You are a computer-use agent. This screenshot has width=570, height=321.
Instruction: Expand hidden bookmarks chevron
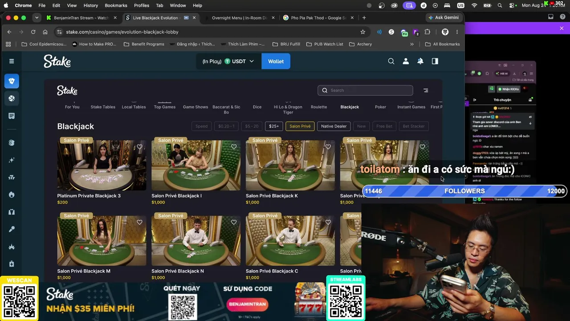[x=412, y=44]
